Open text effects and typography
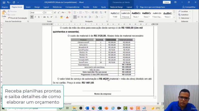The height and width of the screenshot is (111, 199). [x=56, y=17]
